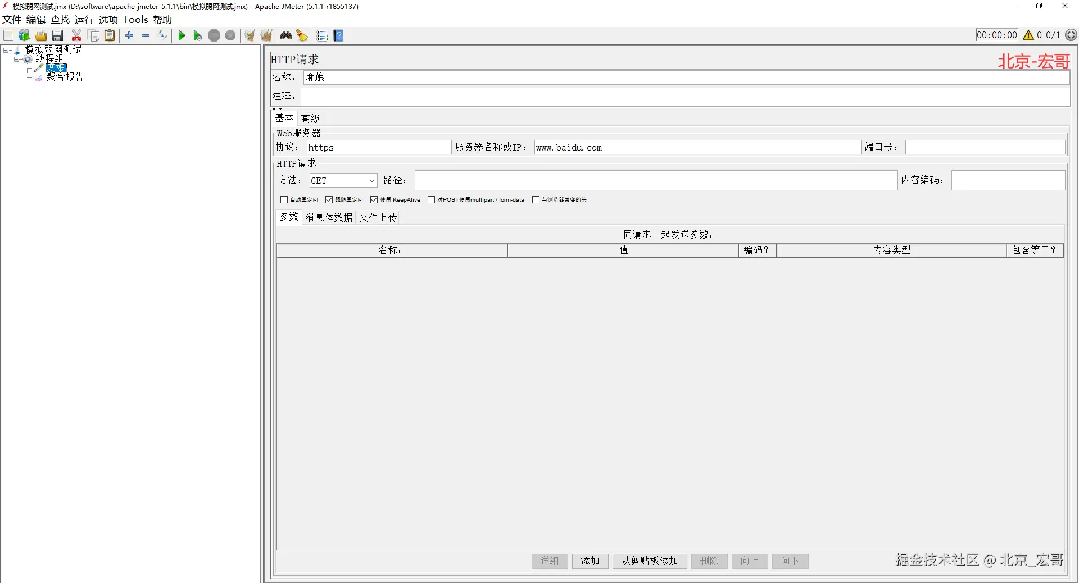
Task: Select the 基本 tab
Action: (284, 118)
